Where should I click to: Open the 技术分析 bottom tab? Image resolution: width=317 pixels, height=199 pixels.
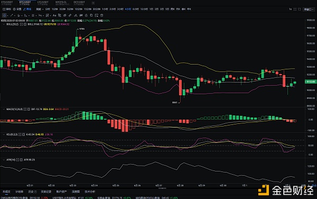coord(90,192)
